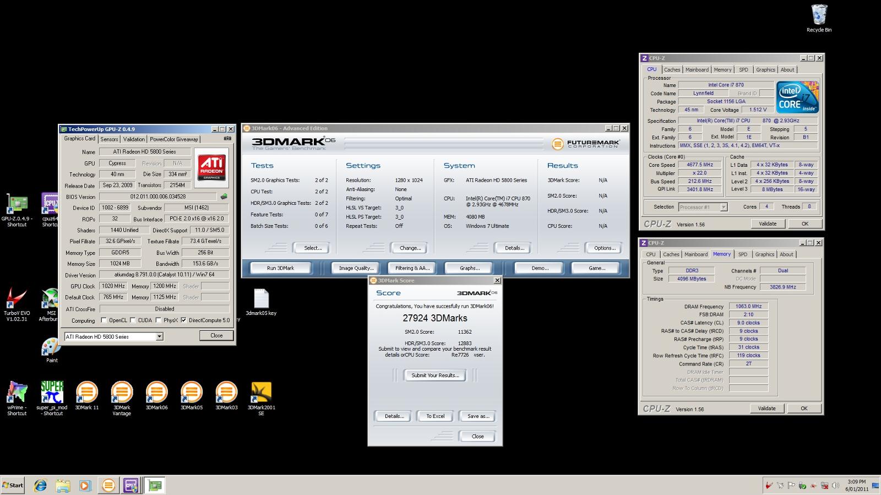Toggle PhysX checkbox in GPU-Z

pos(159,320)
